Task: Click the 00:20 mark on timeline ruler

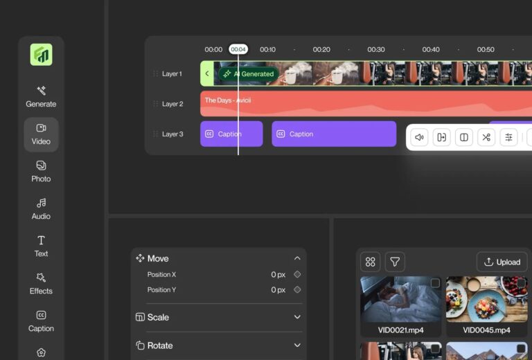Action: click(321, 49)
